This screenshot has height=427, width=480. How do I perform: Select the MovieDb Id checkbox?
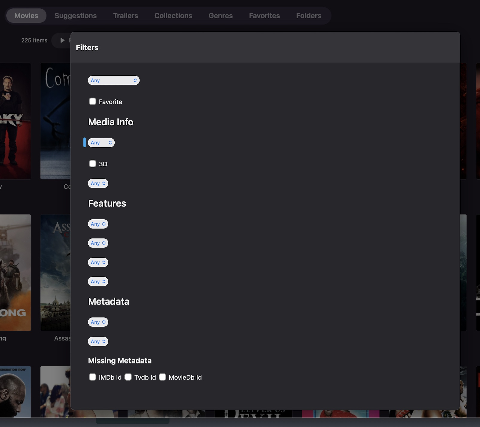click(x=162, y=377)
